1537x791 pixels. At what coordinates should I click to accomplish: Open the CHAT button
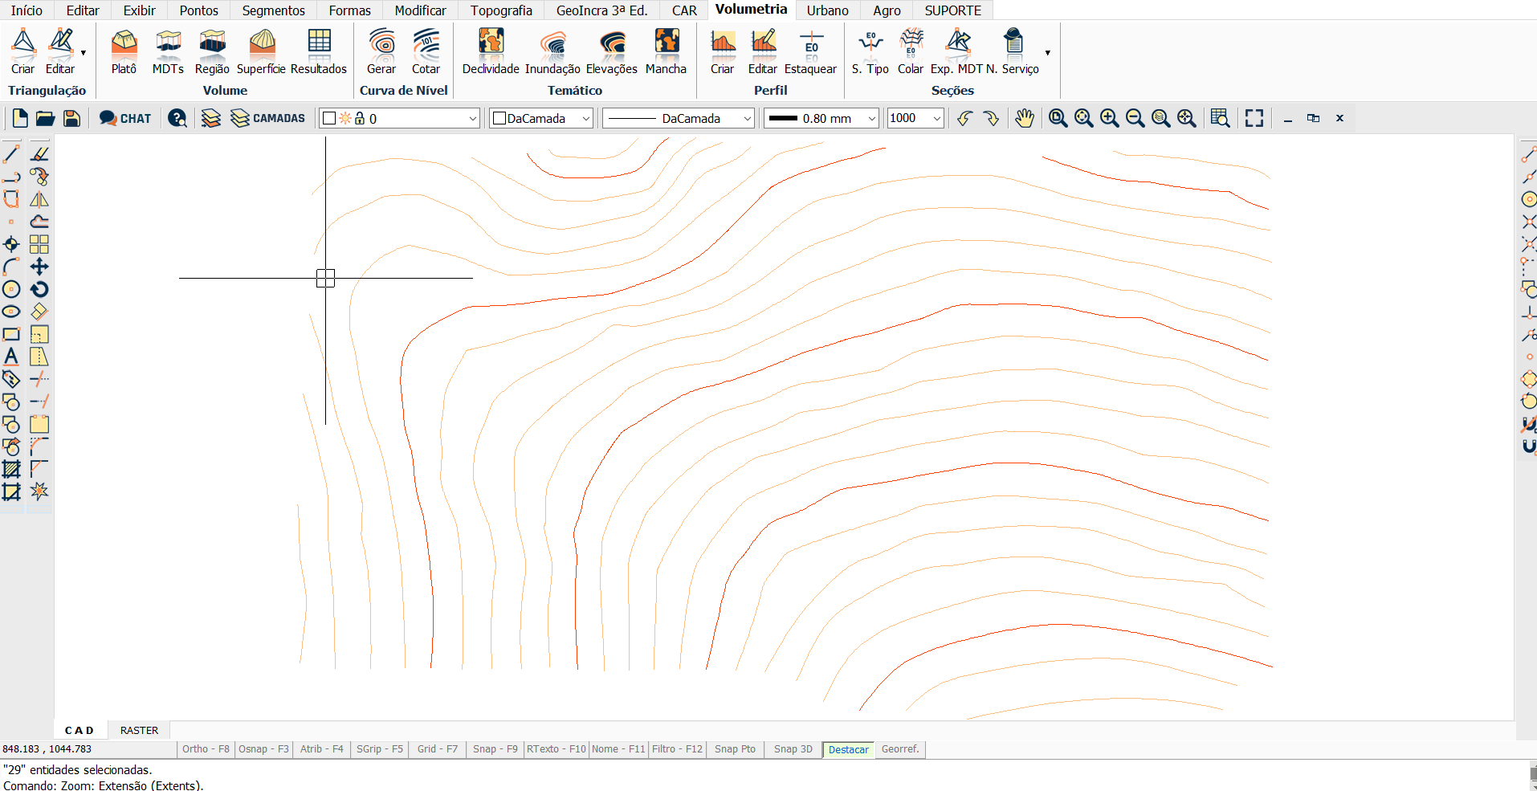coord(125,119)
